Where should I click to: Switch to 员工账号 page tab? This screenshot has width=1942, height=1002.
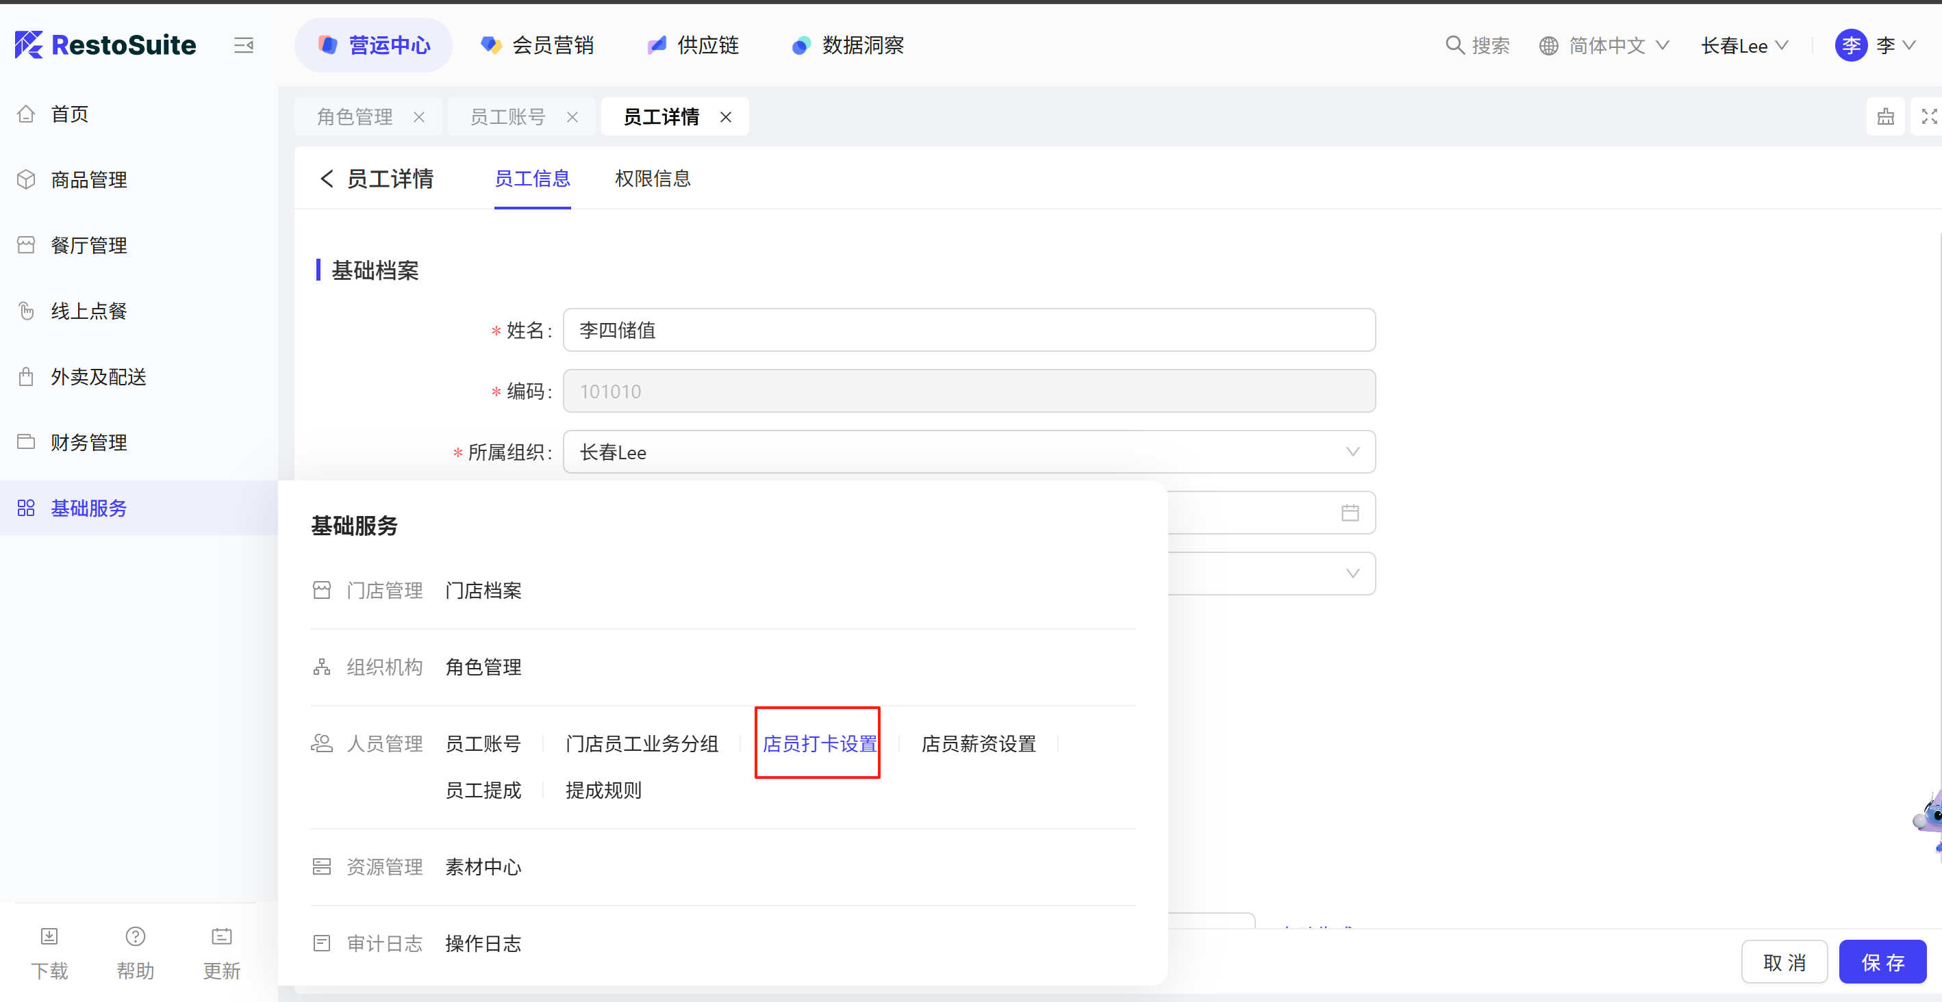507,117
